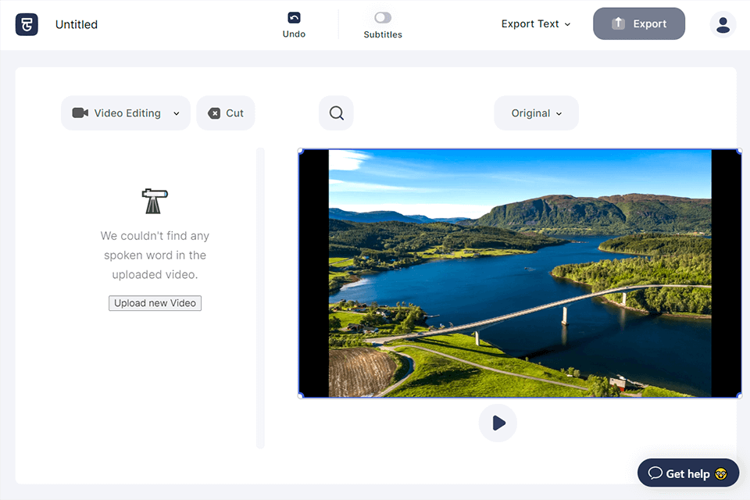Click the no-spoken-word message text

[x=155, y=255]
